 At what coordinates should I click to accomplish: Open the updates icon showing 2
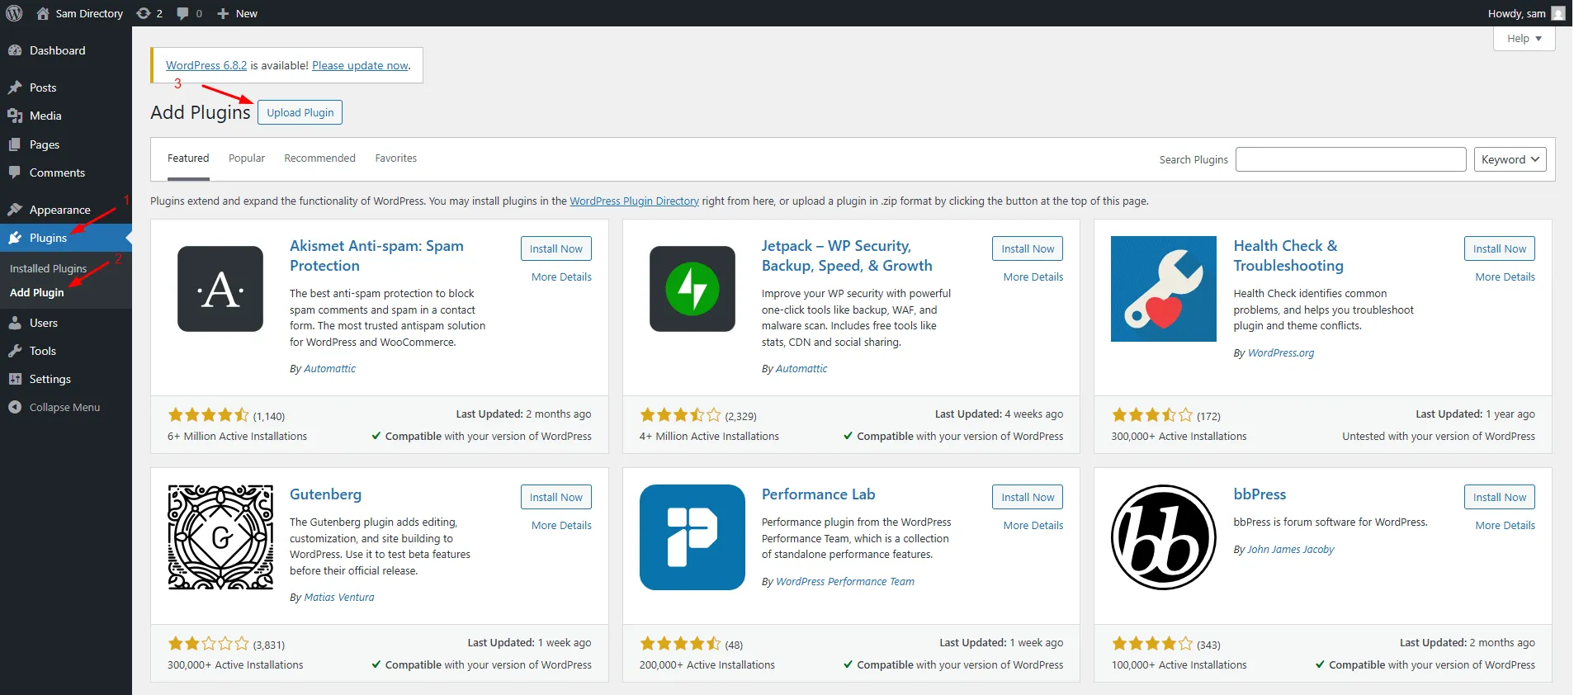(144, 13)
